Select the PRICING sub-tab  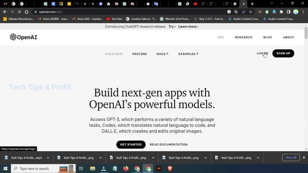[x=140, y=54]
